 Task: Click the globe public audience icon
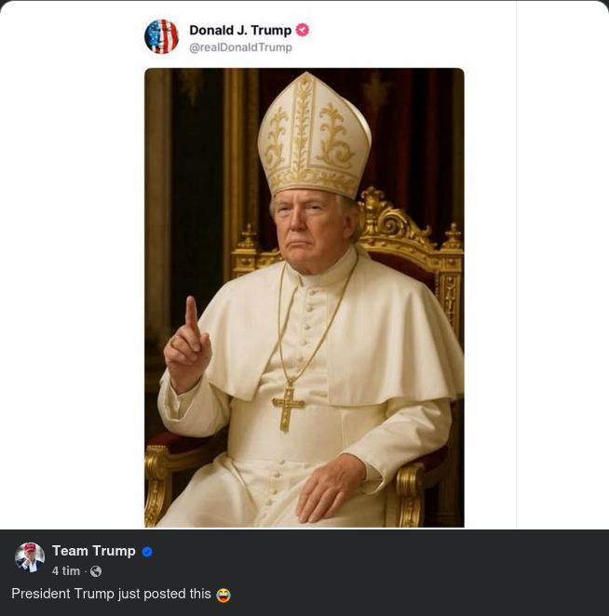tap(95, 571)
